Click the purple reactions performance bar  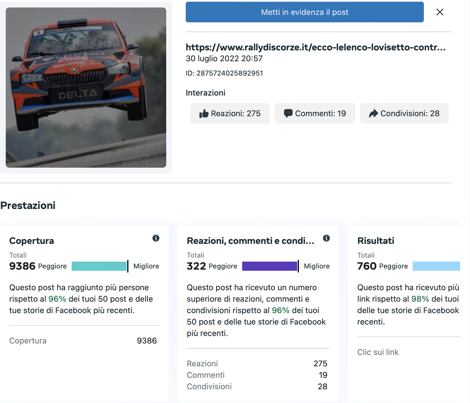pyautogui.click(x=269, y=266)
